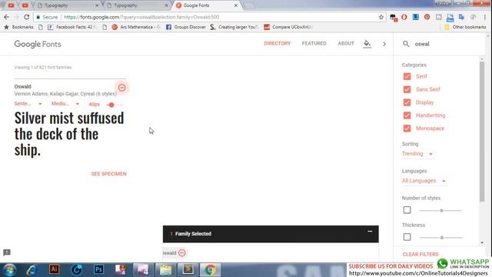
Task: Remove Oswald using the red minus icon on its card
Action: 121,88
